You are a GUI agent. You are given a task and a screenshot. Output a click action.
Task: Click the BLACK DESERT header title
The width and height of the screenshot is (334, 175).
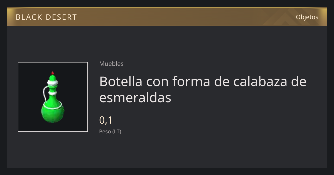coord(46,17)
